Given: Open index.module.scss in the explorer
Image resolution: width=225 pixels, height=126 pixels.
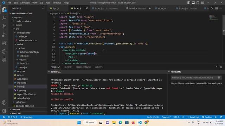Looking at the screenshot, I should coord(27,41).
